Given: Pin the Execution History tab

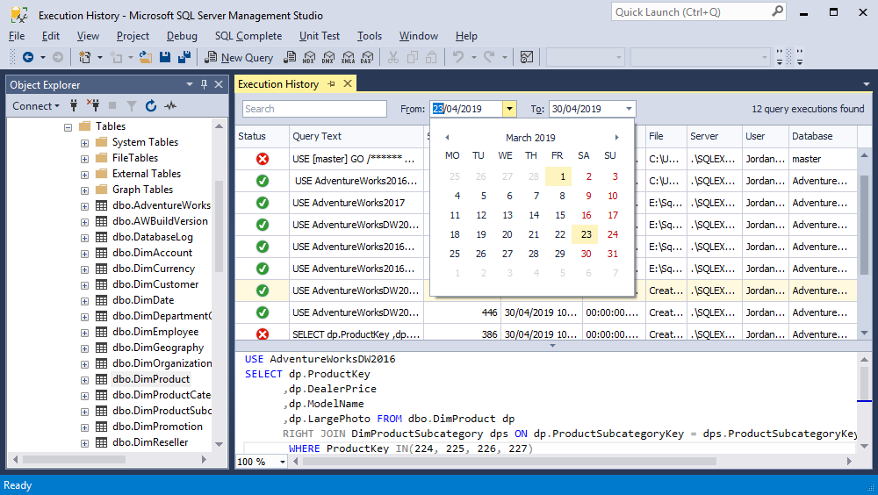Looking at the screenshot, I should [332, 84].
